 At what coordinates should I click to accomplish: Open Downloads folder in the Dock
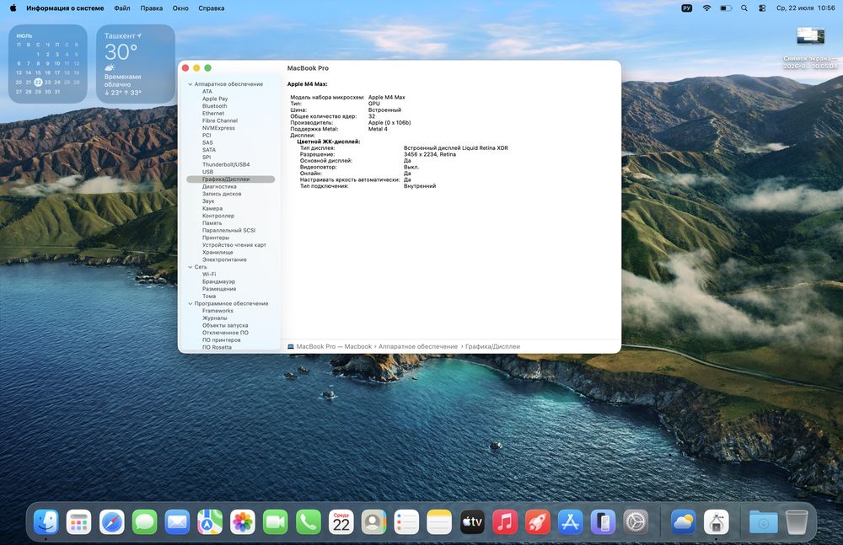click(x=764, y=522)
